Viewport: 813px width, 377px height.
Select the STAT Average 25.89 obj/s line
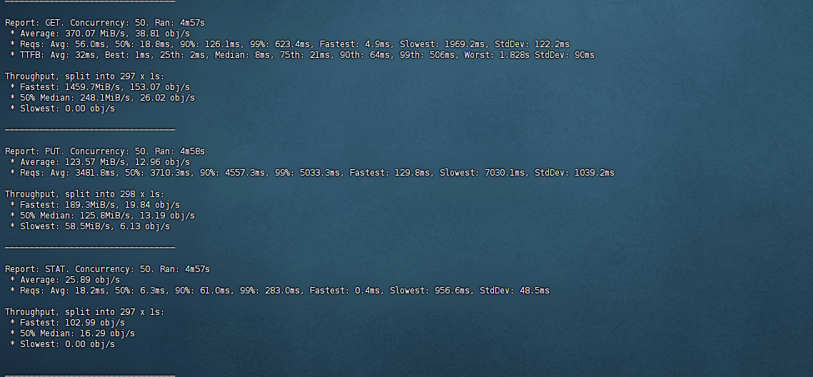[65, 280]
